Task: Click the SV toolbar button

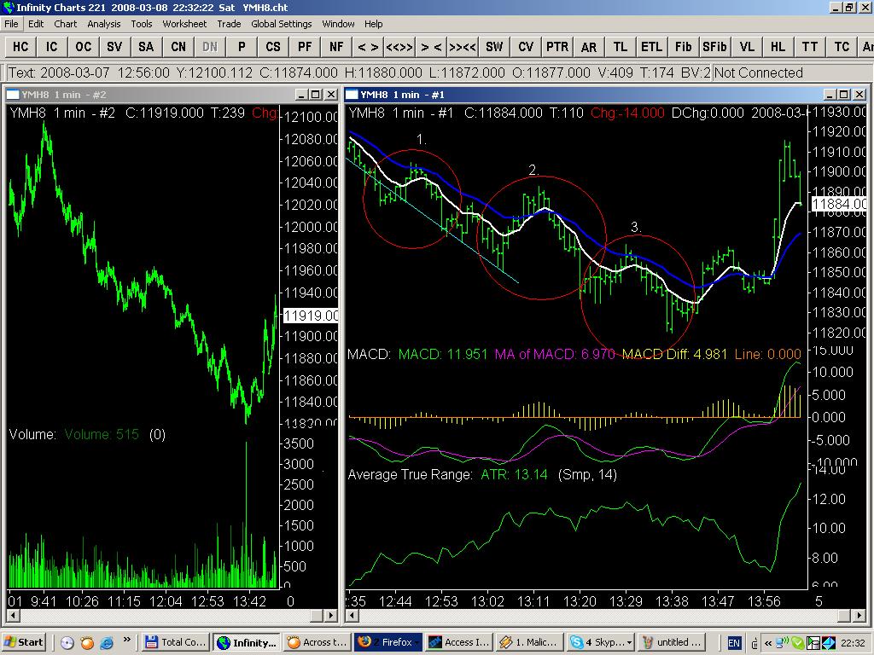Action: [x=115, y=47]
